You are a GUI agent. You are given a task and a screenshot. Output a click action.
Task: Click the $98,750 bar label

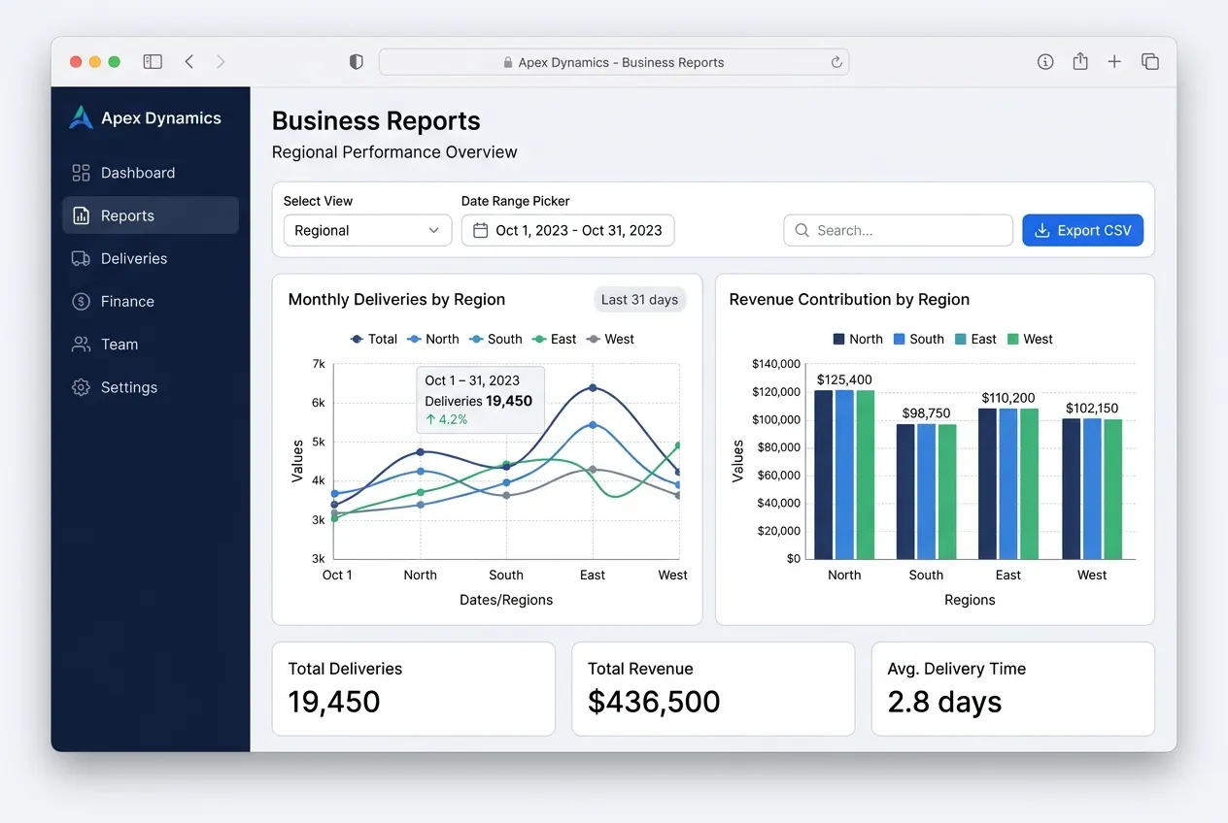[926, 412]
